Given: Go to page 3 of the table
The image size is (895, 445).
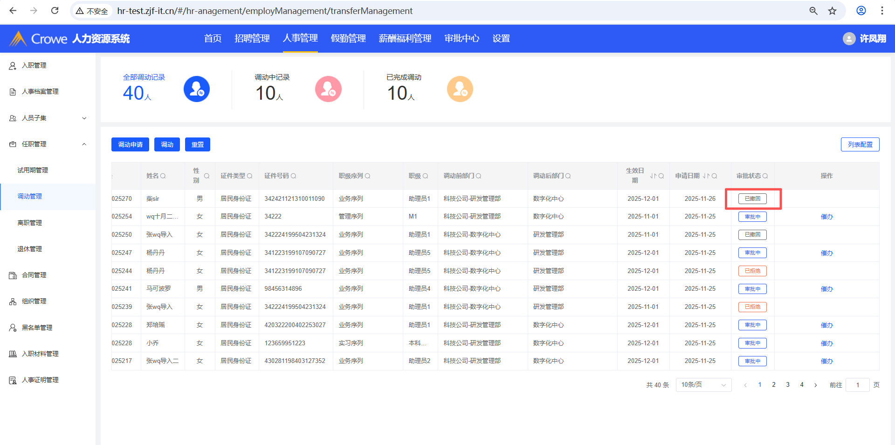Looking at the screenshot, I should [x=788, y=385].
